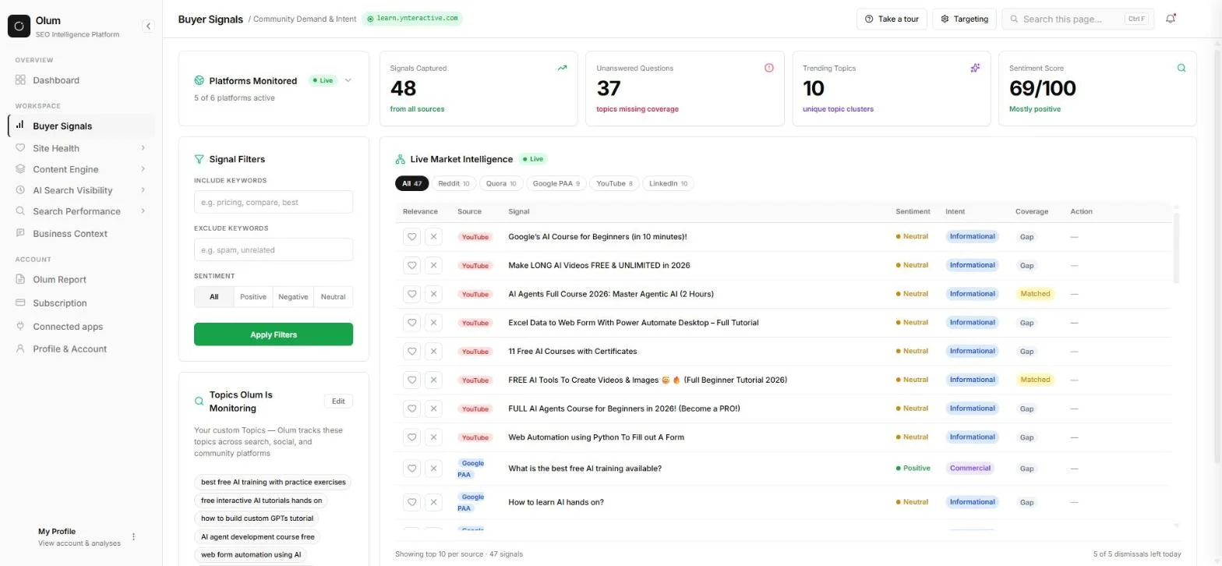The width and height of the screenshot is (1222, 566).
Task: Apply the signal filters
Action: [274, 334]
